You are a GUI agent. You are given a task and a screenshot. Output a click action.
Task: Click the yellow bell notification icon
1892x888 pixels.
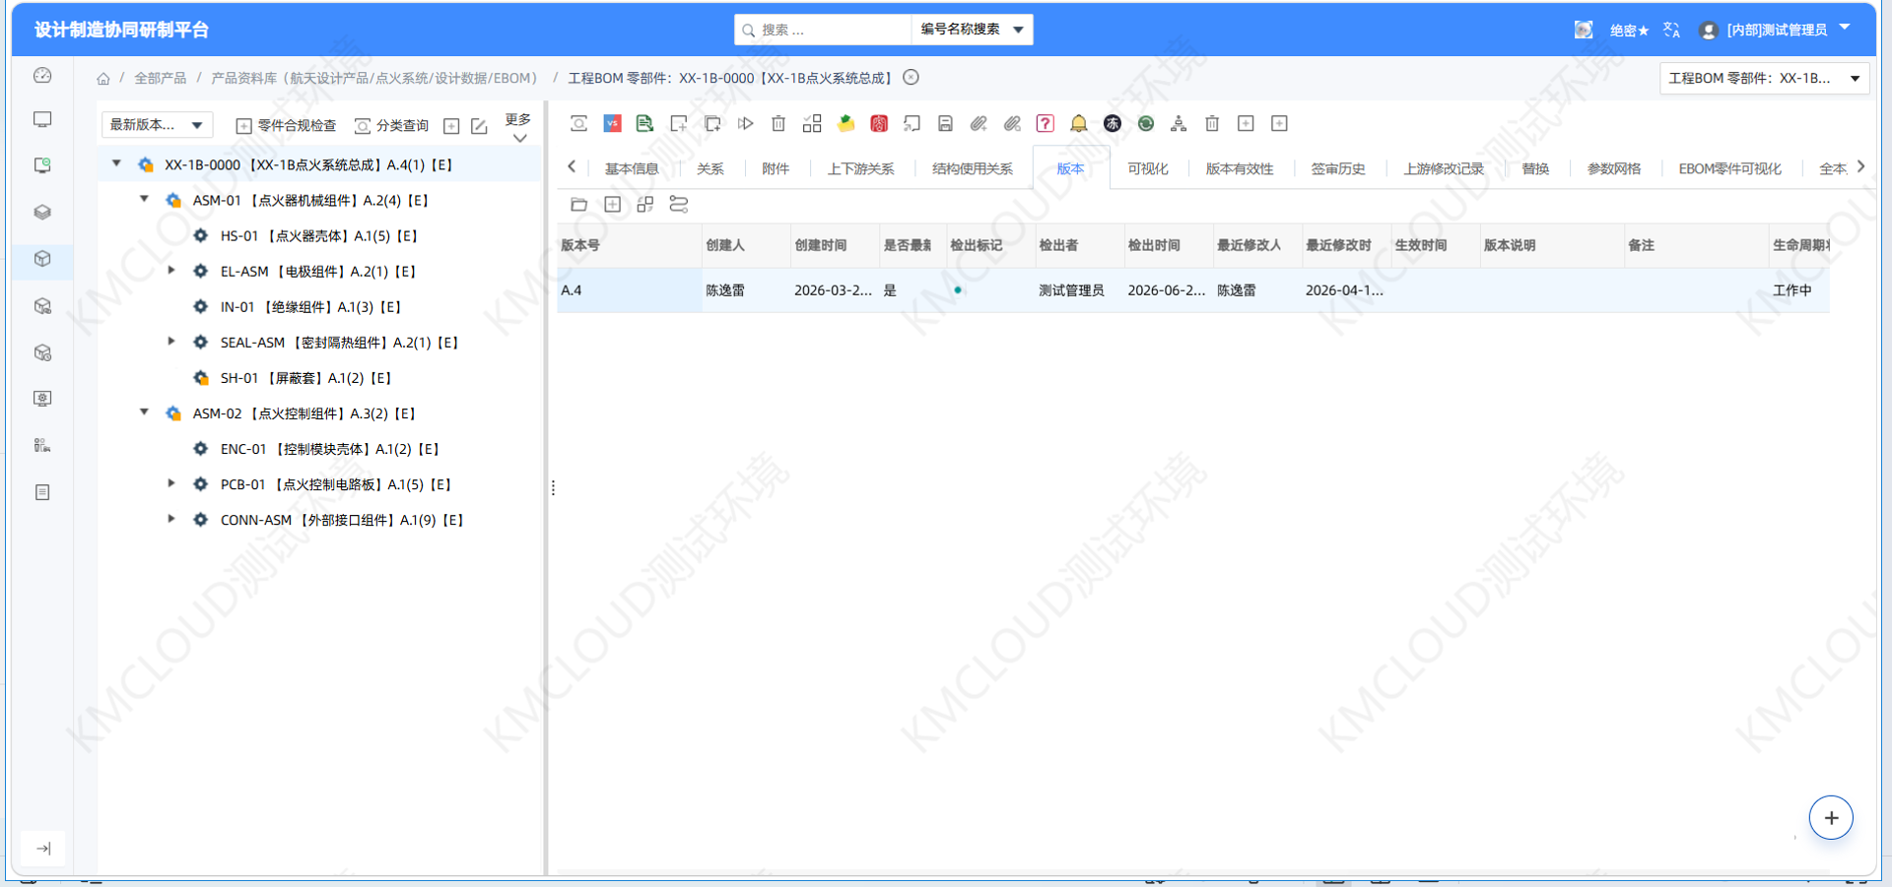[x=1079, y=123]
